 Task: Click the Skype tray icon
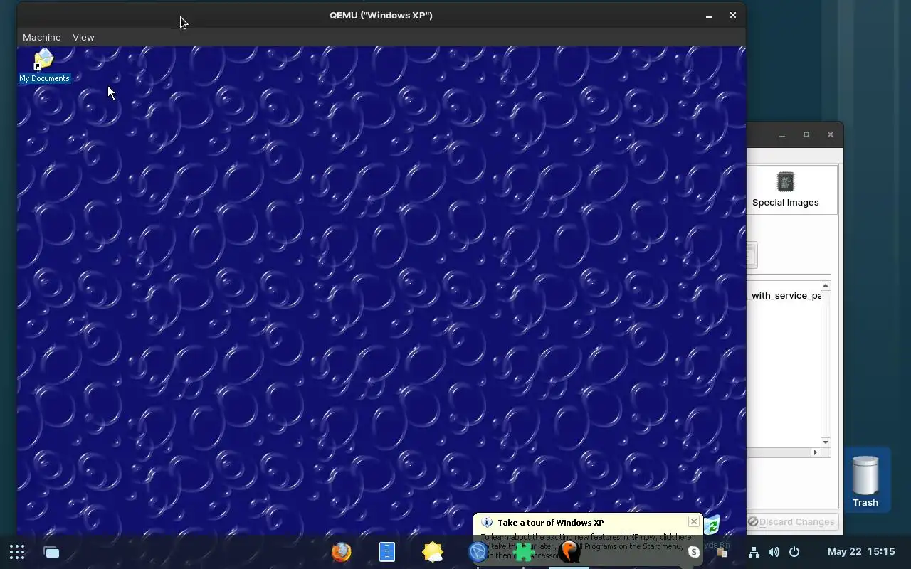coord(694,552)
